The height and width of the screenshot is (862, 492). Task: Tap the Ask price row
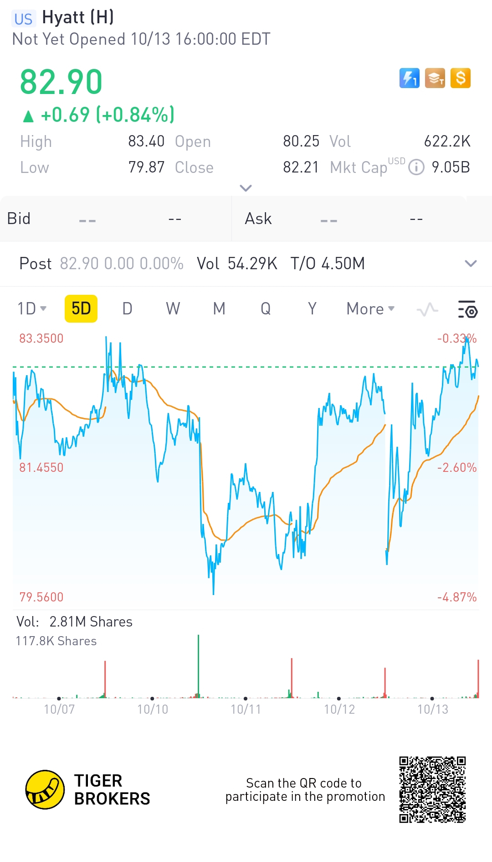pyautogui.click(x=362, y=219)
